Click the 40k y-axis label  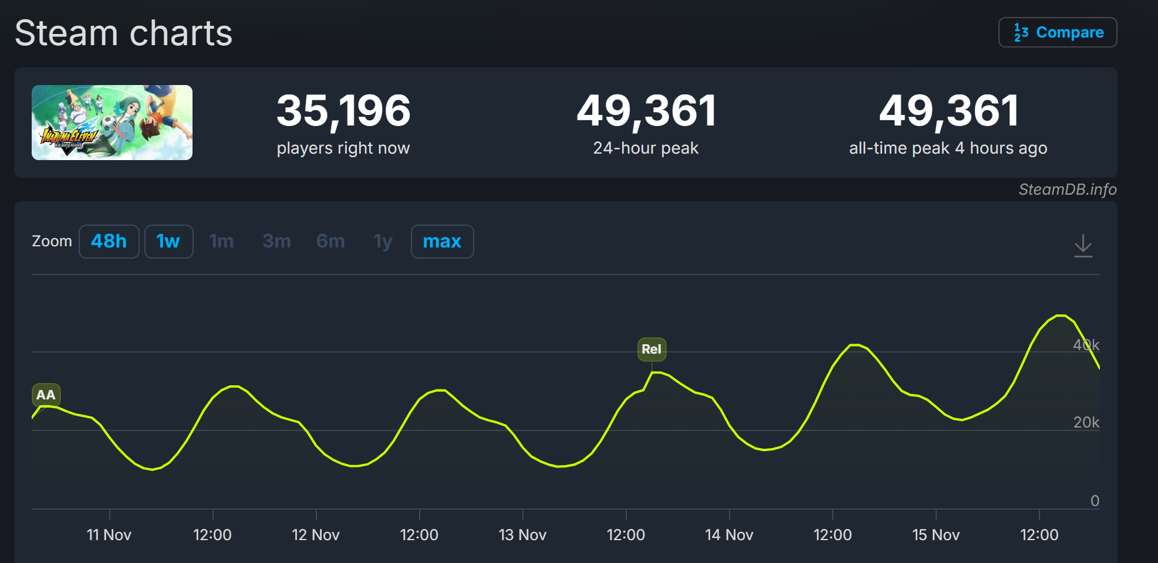(1086, 345)
